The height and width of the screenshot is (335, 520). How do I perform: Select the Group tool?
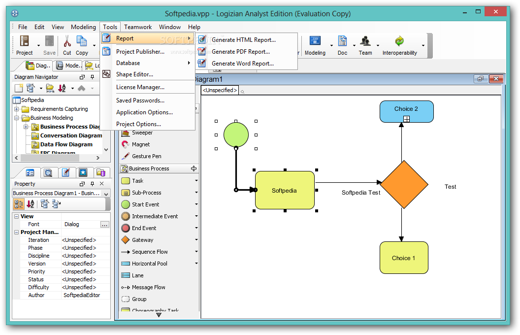point(139,299)
